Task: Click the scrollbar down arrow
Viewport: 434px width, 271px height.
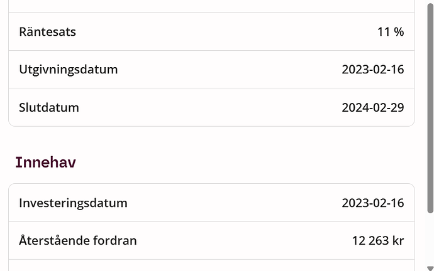Action: tap(430, 267)
